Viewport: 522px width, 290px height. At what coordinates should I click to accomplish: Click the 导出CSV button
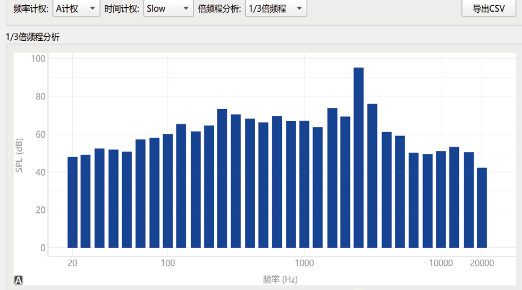(489, 9)
